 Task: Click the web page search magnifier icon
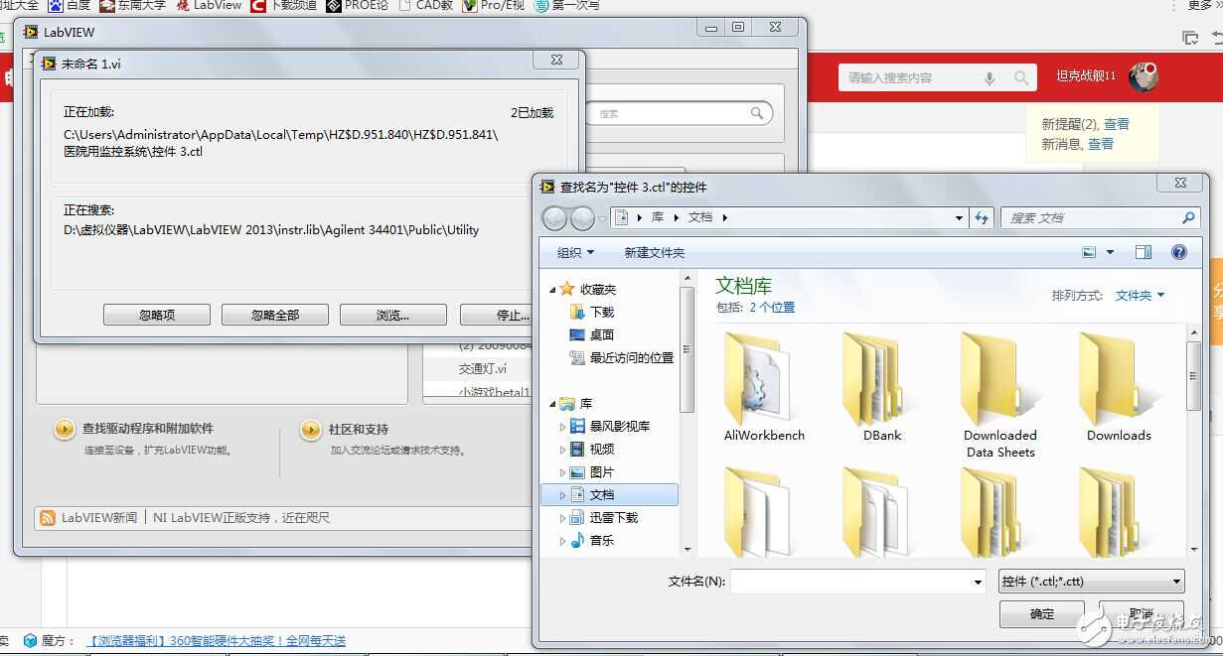[1020, 77]
